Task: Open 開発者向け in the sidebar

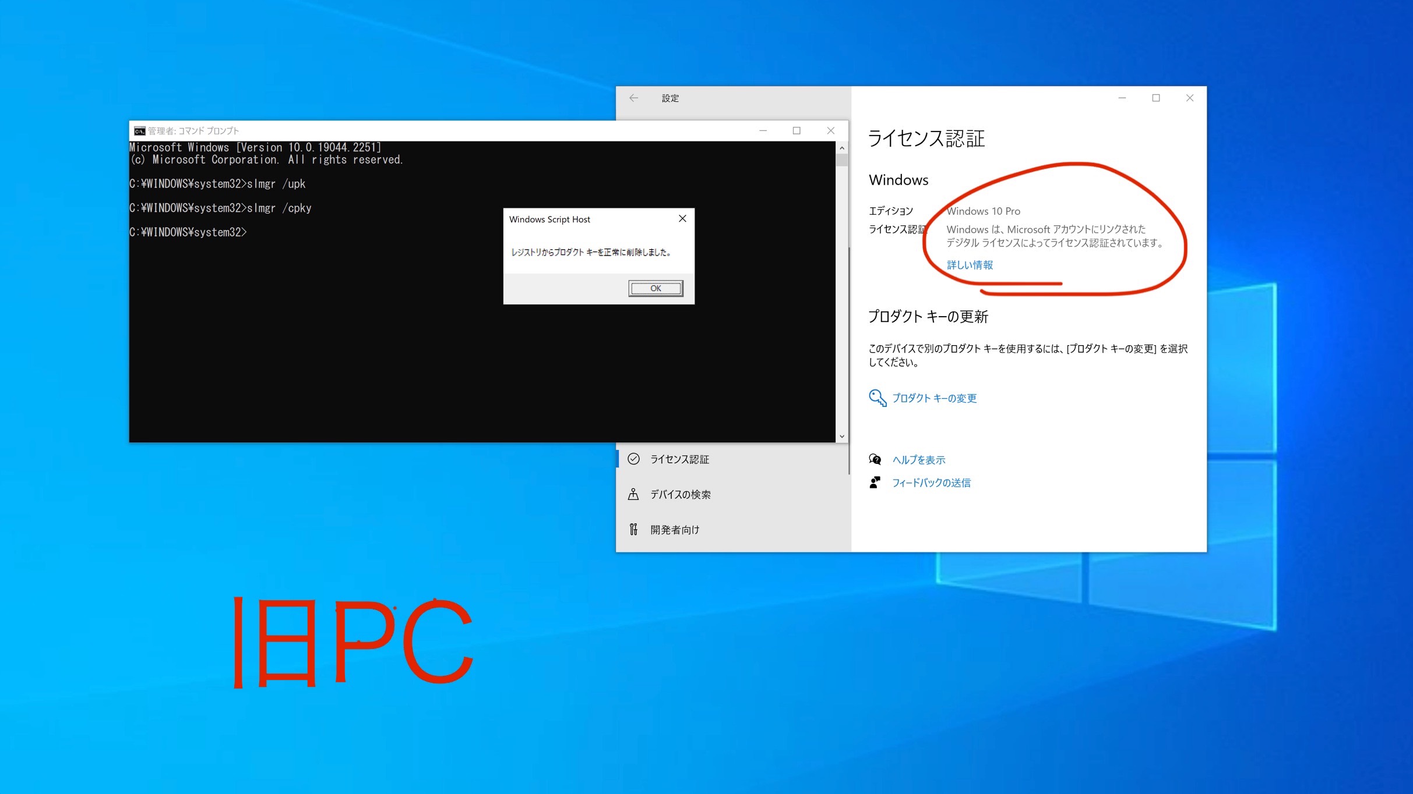Action: coord(675,530)
